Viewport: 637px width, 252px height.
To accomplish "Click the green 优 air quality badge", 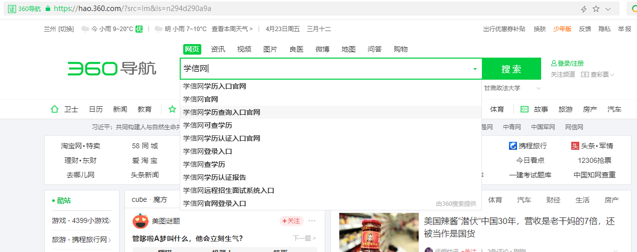I will (139, 29).
